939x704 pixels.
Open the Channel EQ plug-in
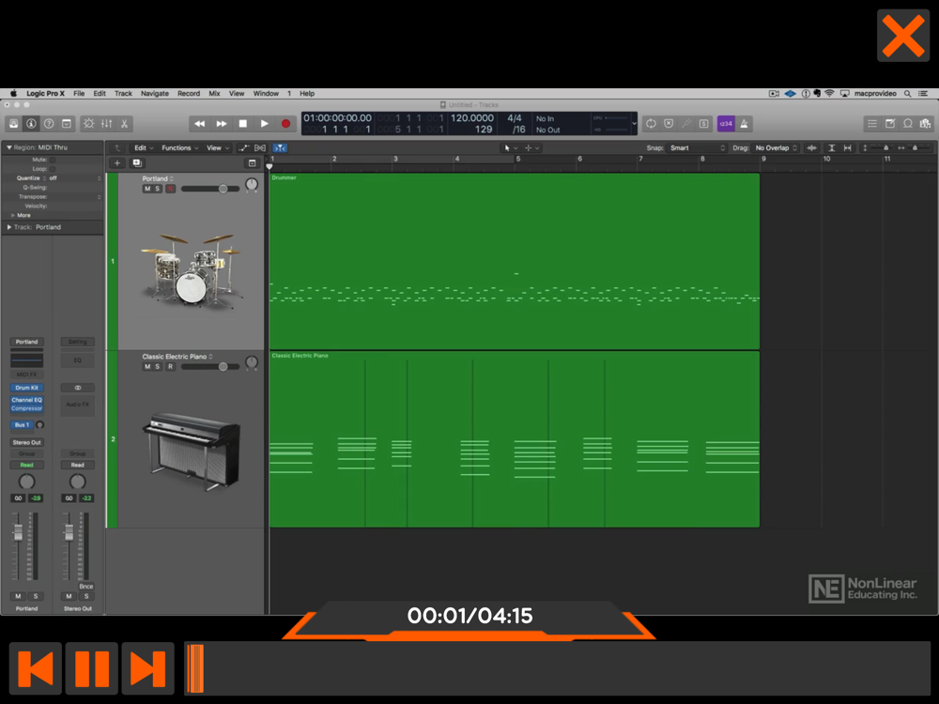26,400
